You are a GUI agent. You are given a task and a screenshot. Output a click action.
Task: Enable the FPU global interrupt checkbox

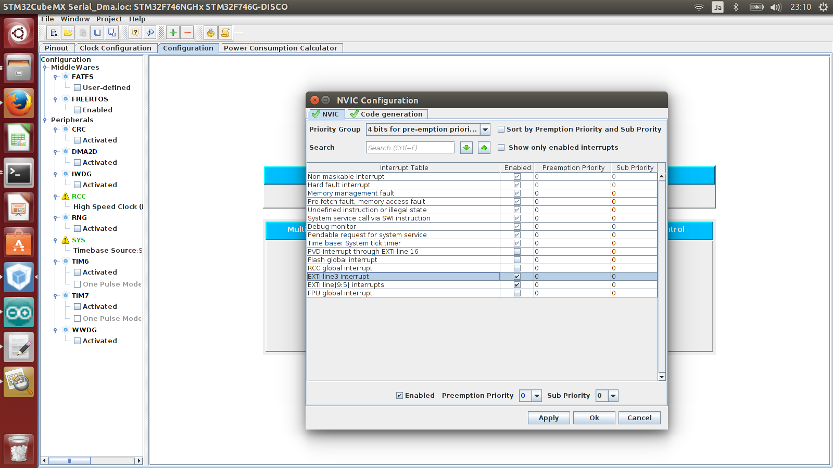[x=517, y=293]
